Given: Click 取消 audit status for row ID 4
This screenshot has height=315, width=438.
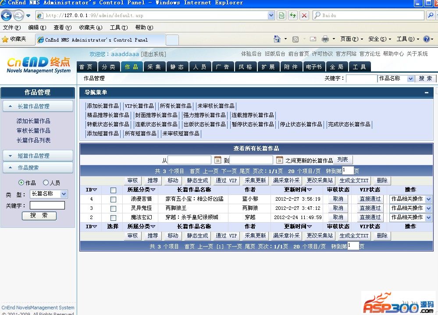Looking at the screenshot, I should [338, 199].
